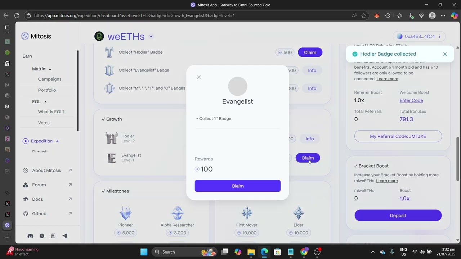Claim the 100 points Evangelist reward in popup
461x259 pixels.
click(x=238, y=186)
